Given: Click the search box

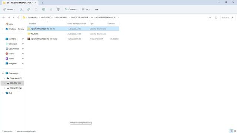Looking at the screenshot, I should (228, 17).
